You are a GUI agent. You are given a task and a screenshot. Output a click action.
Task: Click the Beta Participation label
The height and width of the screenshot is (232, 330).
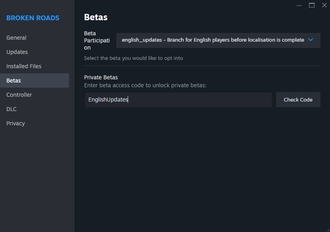point(97,40)
